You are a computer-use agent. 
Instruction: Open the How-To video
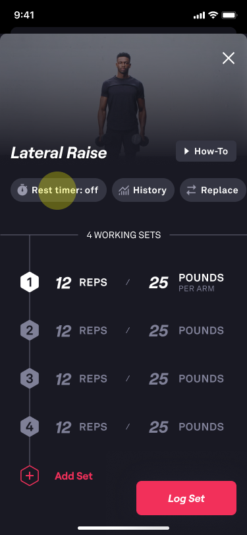(206, 151)
